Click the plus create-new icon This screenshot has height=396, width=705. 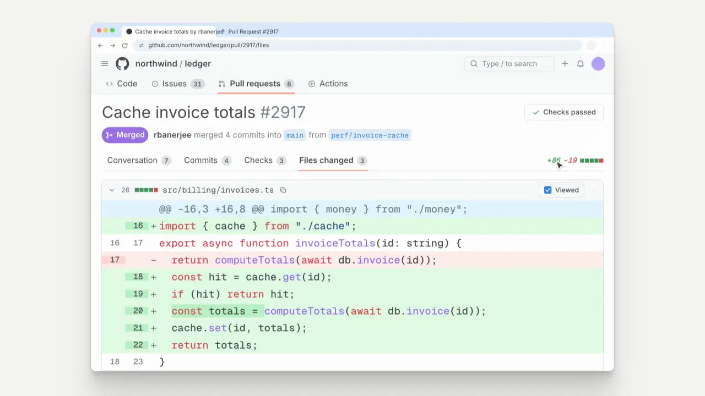(x=565, y=64)
